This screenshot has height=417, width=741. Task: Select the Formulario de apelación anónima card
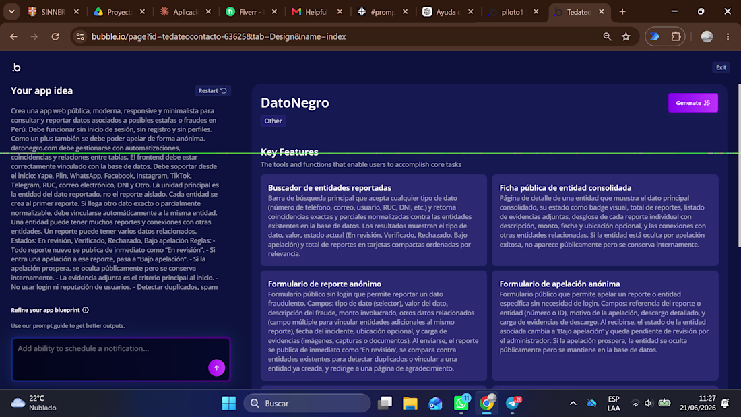pos(605,326)
